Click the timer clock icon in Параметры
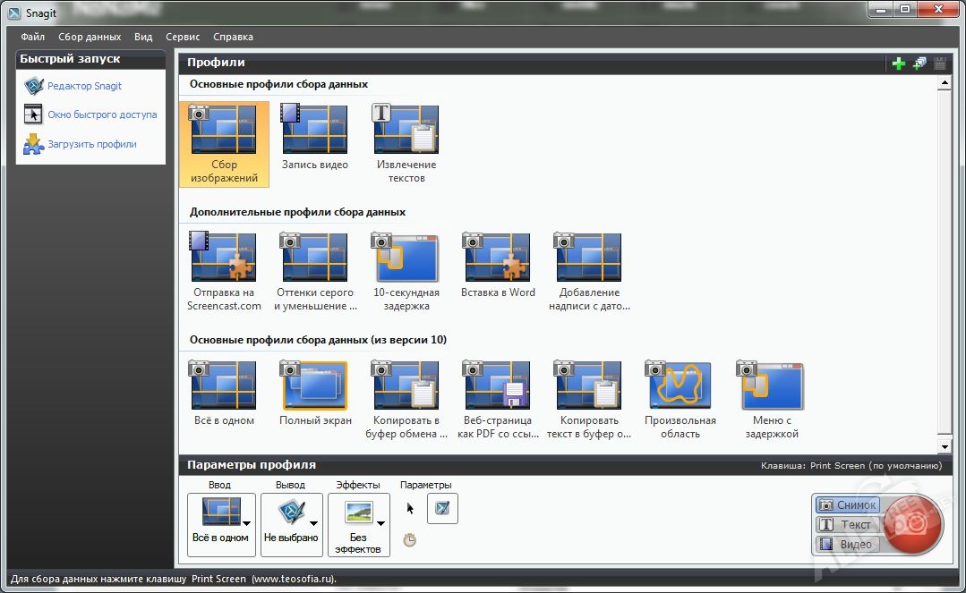The height and width of the screenshot is (593, 966). 410,539
